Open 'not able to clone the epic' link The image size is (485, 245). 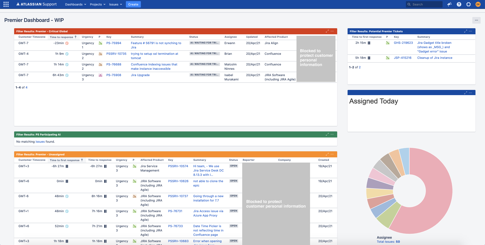pyautogui.click(x=208, y=183)
